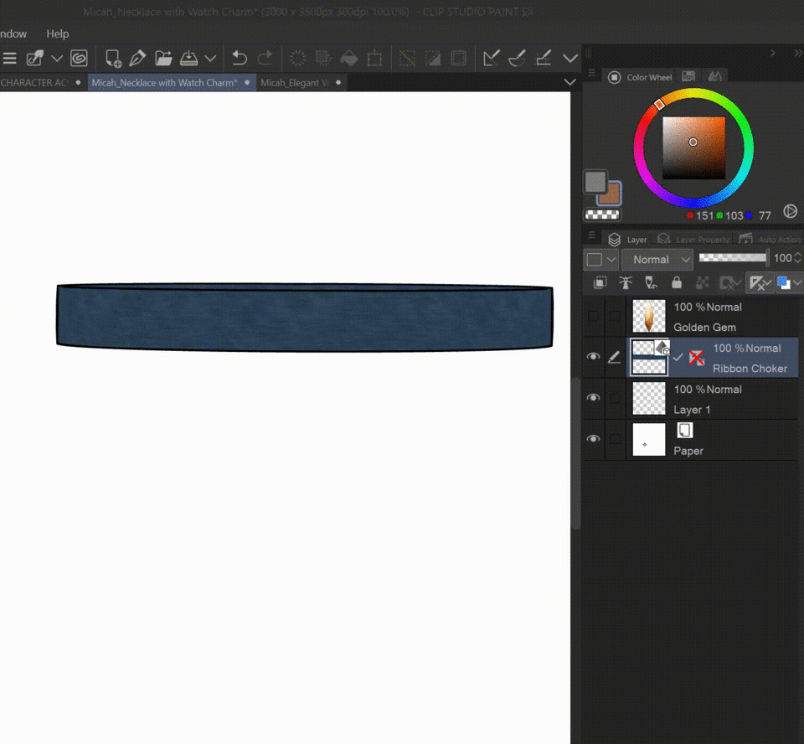The width and height of the screenshot is (804, 744).
Task: Expand the save options dropdown arrow
Action: pyautogui.click(x=210, y=58)
